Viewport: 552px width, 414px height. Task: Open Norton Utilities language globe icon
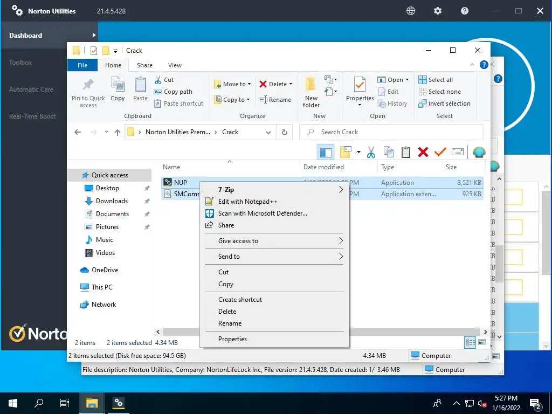coord(410,11)
